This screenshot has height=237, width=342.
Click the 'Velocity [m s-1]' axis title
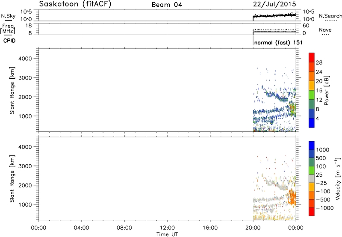tap(338, 178)
